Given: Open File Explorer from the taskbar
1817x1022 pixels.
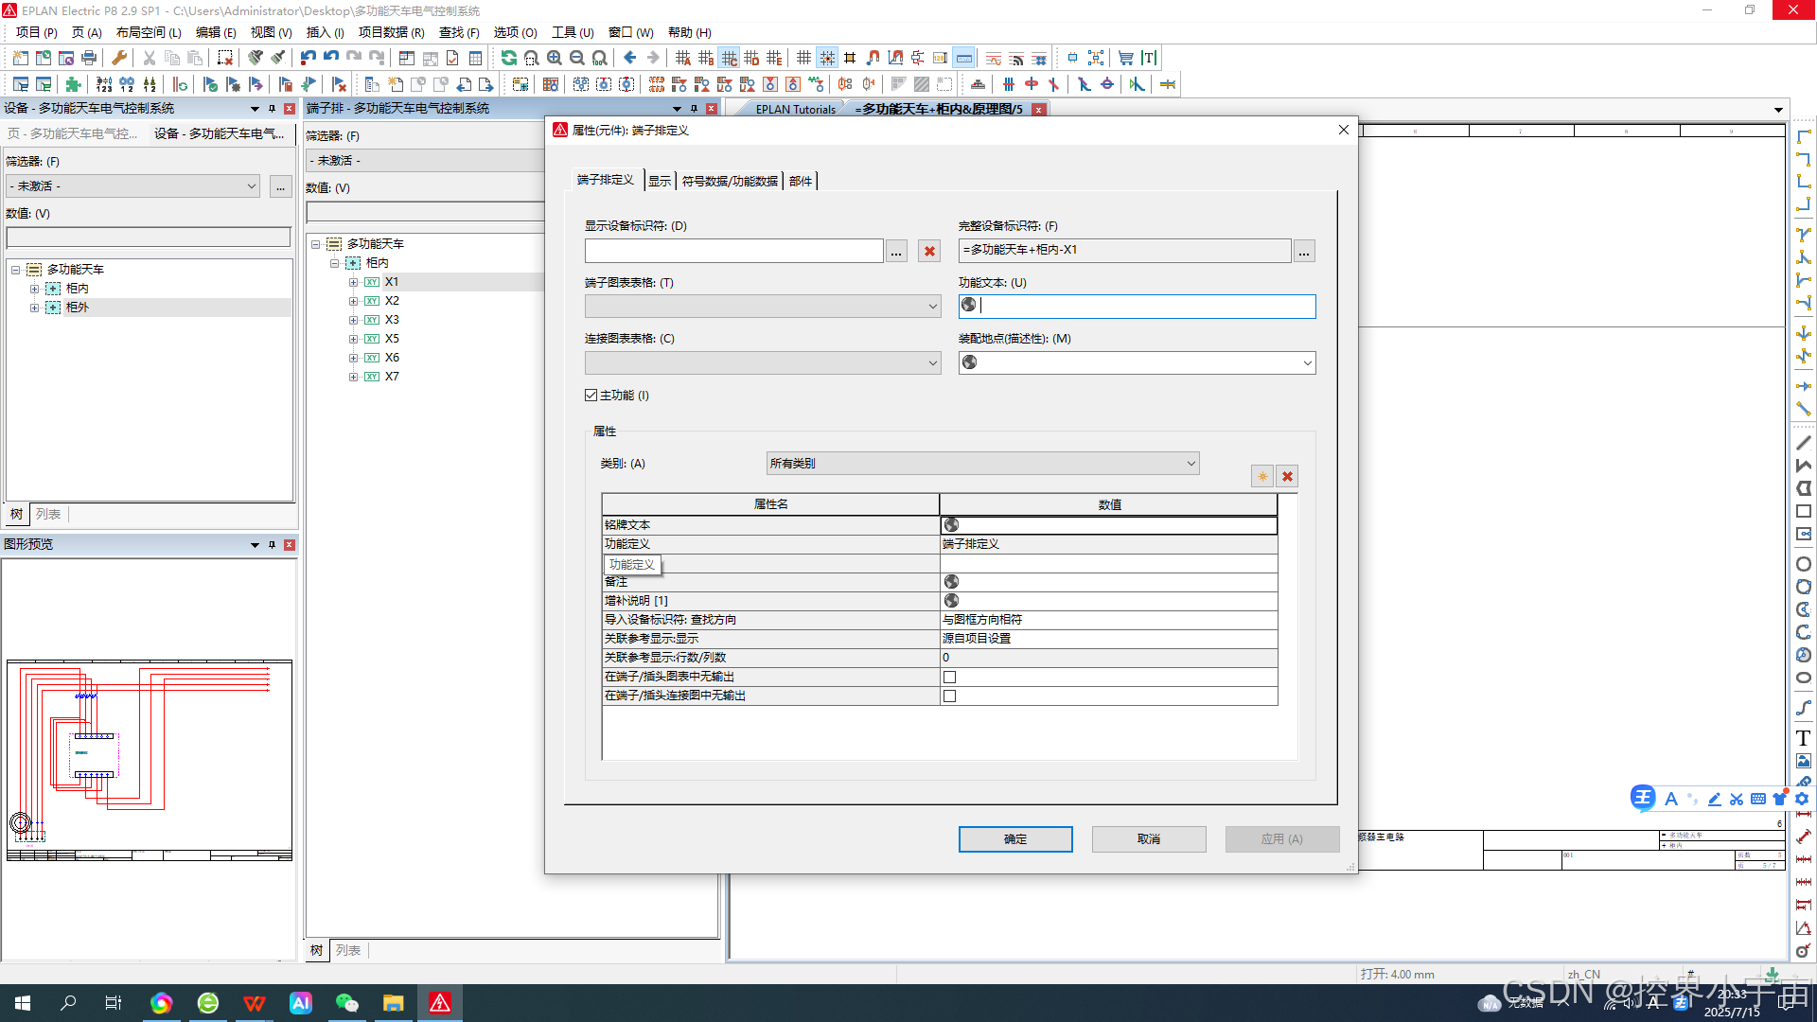Looking at the screenshot, I should coord(394,1003).
